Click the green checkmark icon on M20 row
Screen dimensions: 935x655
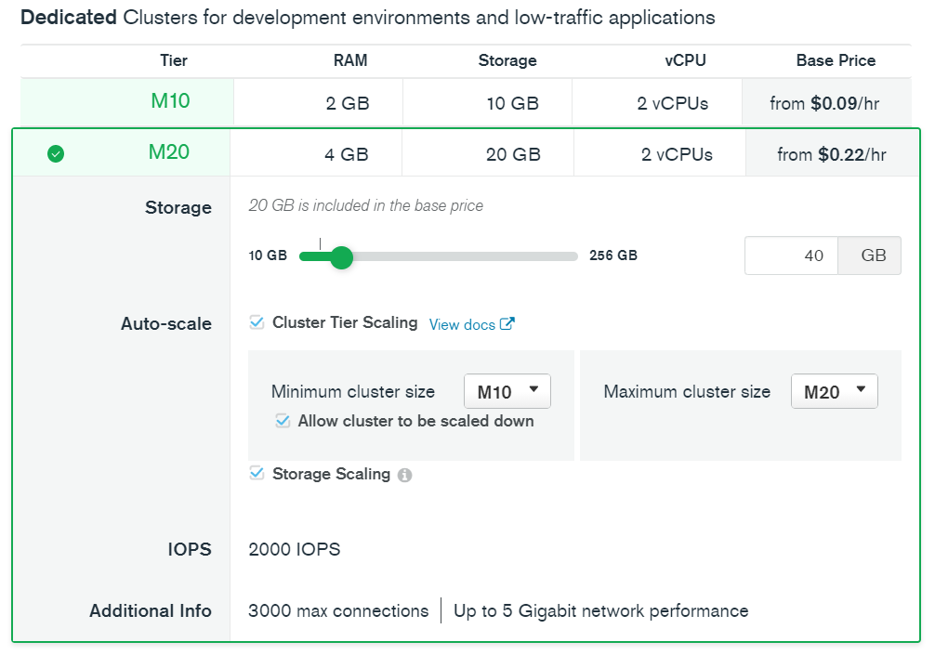55,153
